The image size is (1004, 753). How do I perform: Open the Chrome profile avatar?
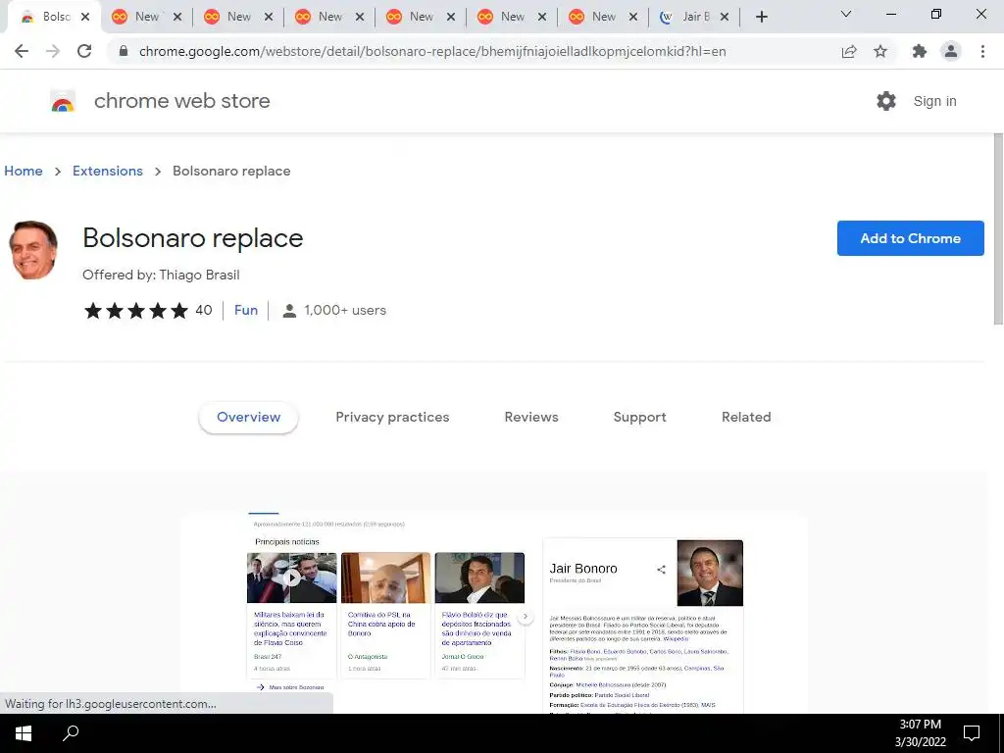click(951, 51)
